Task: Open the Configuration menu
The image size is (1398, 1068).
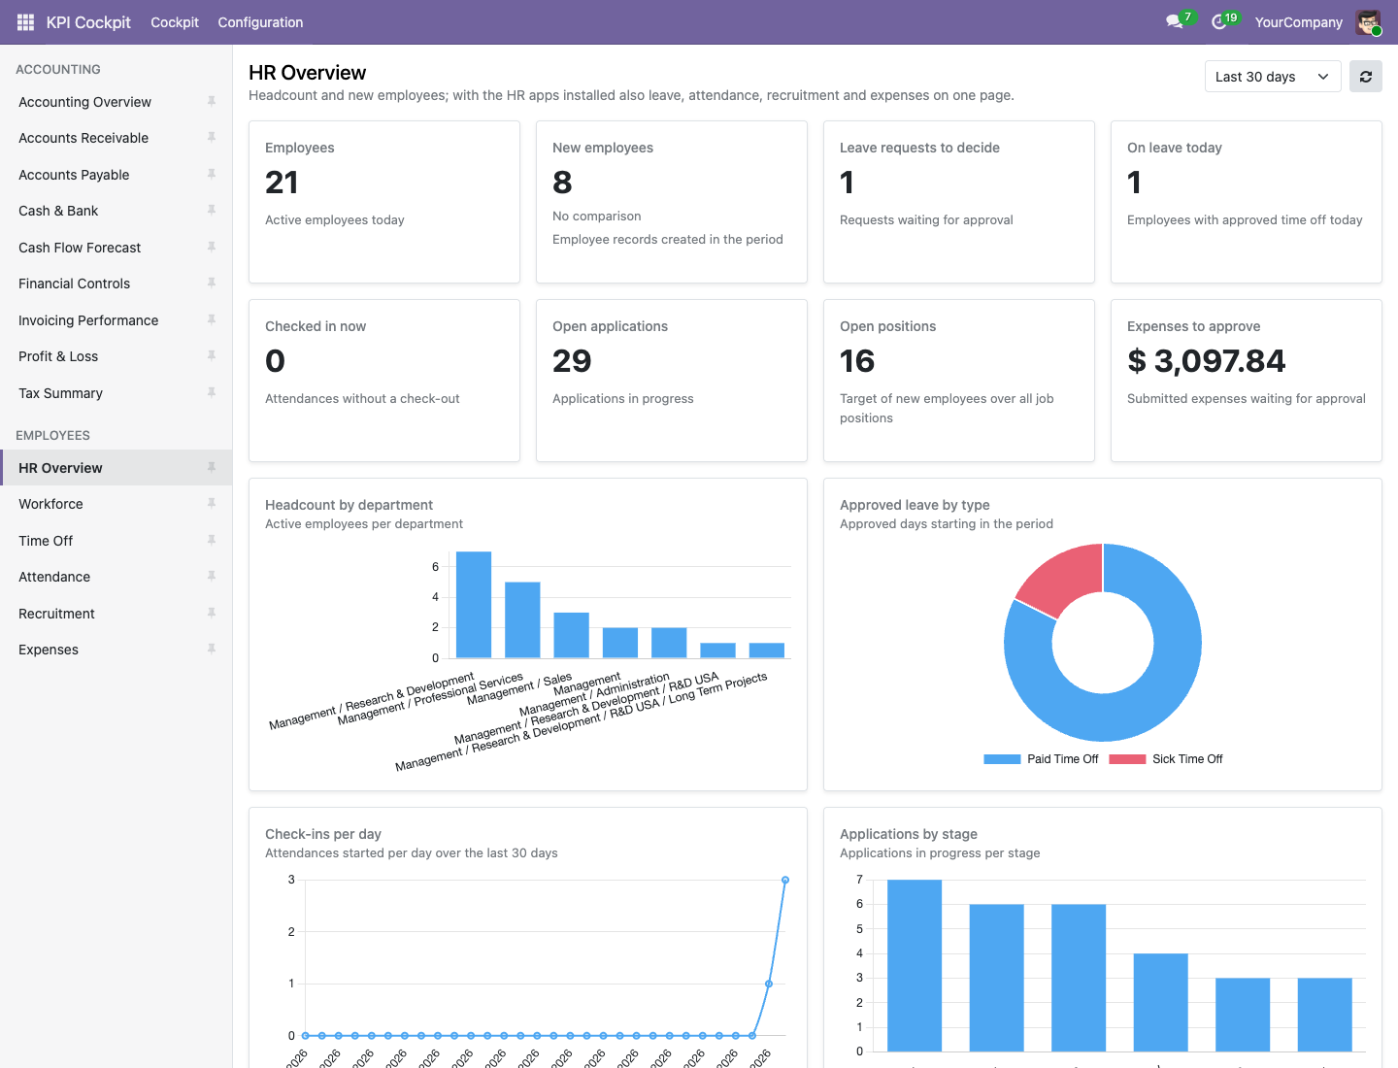Action: point(260,22)
